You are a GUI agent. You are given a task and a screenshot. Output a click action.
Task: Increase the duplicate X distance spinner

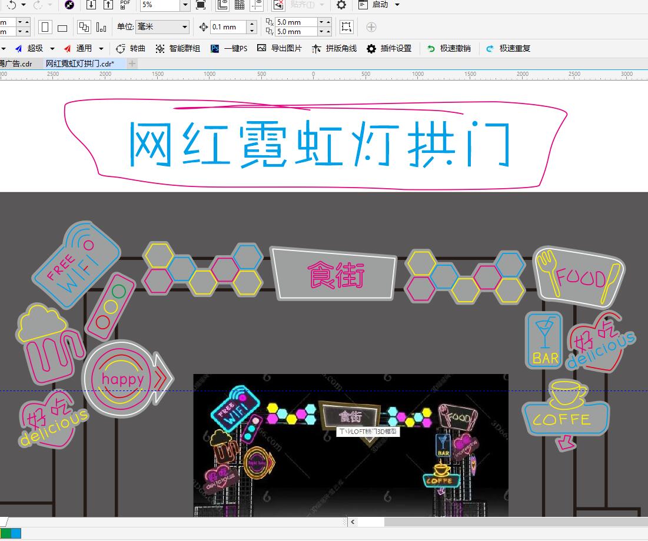328,22
